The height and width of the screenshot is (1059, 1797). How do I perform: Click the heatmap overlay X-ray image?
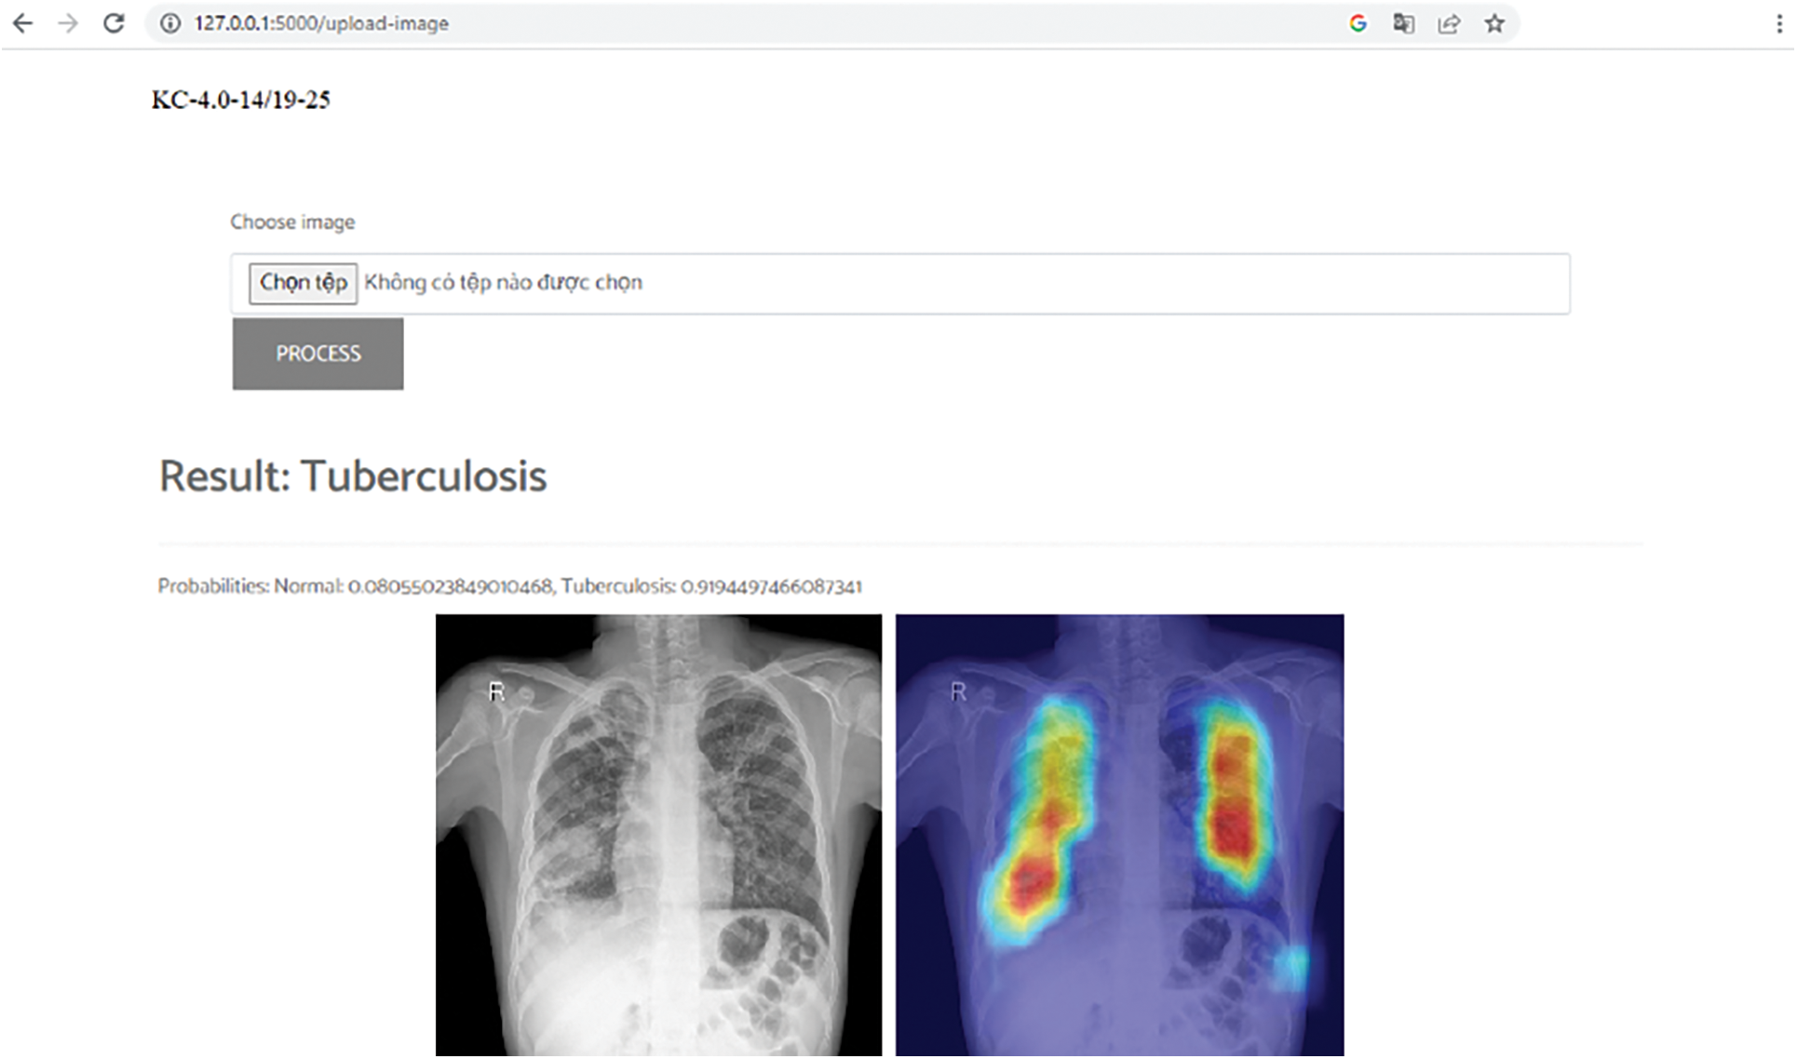1119,835
